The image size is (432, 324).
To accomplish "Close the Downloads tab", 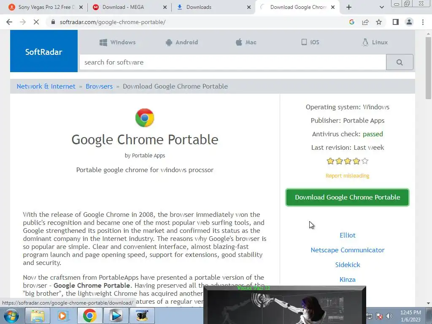I will (x=249, y=7).
